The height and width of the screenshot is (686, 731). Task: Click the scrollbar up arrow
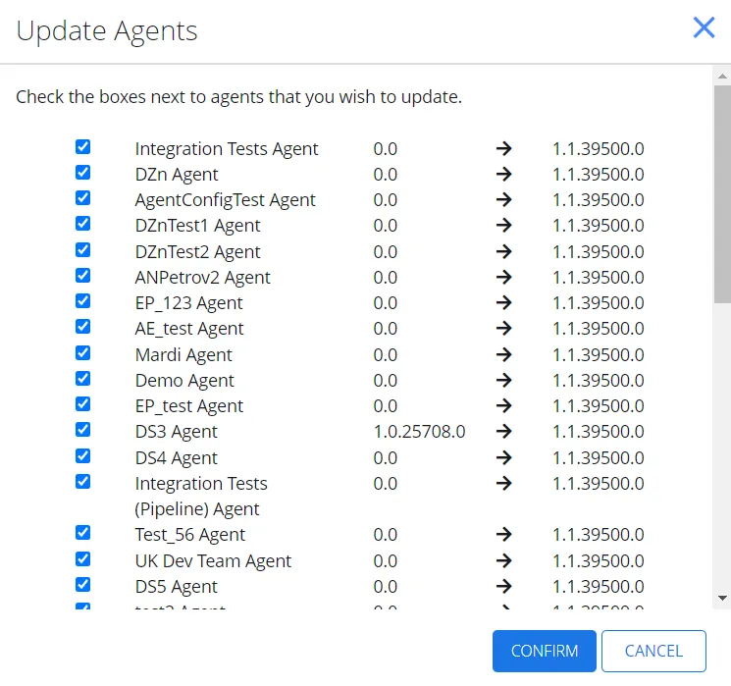722,76
